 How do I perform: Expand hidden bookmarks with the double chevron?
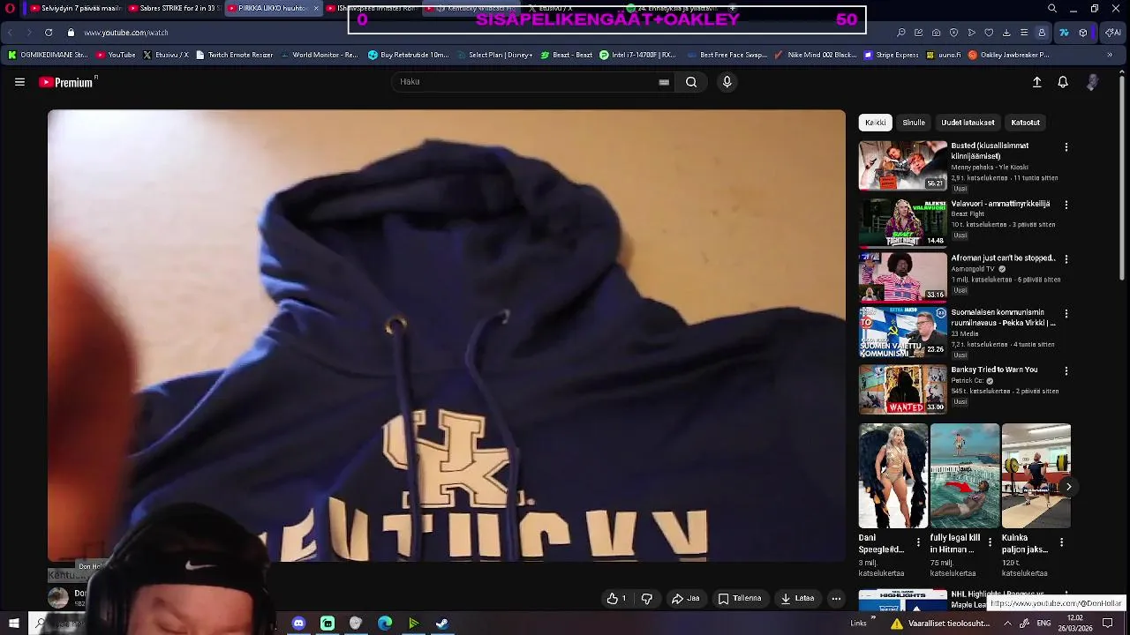(x=1110, y=55)
